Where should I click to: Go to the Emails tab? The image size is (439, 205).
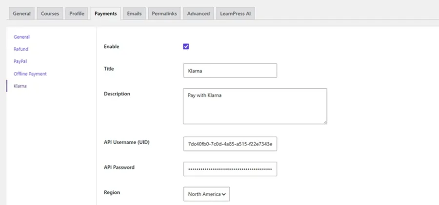pyautogui.click(x=134, y=14)
